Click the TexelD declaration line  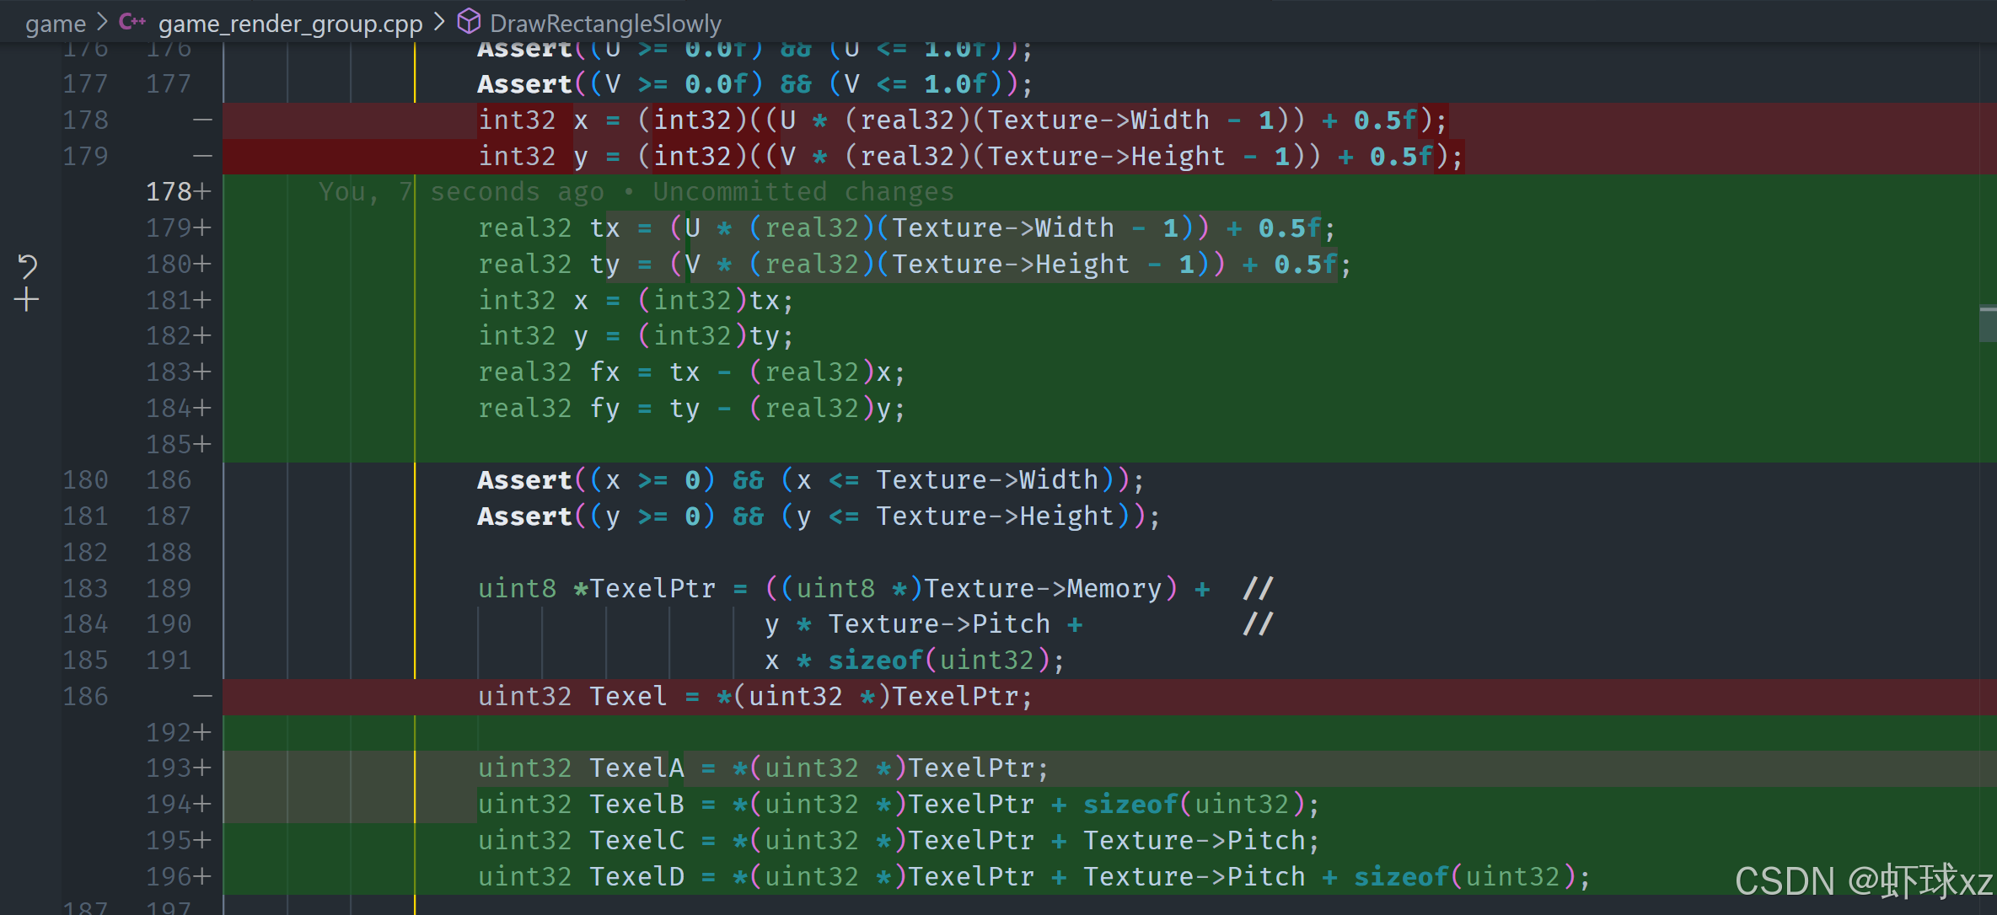click(x=1034, y=877)
